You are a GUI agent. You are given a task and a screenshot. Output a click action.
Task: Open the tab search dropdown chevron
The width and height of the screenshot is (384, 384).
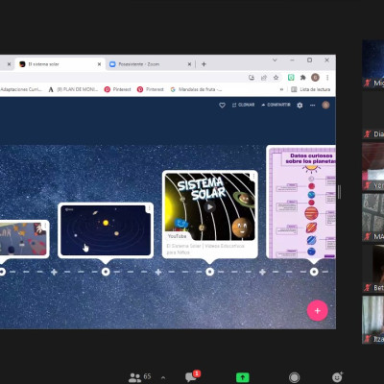click(275, 60)
